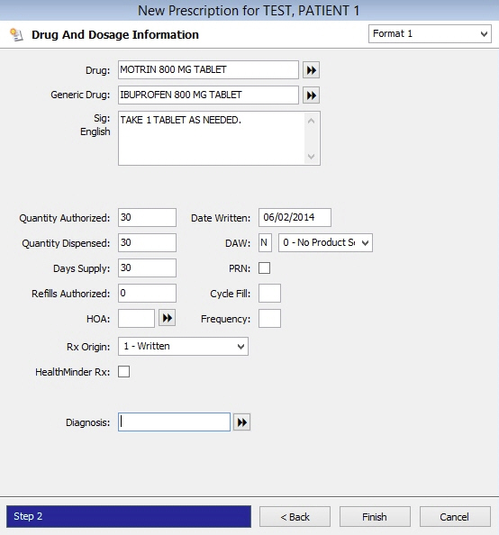Click the prescription document icon in header
This screenshot has height=535, width=499.
click(16, 35)
